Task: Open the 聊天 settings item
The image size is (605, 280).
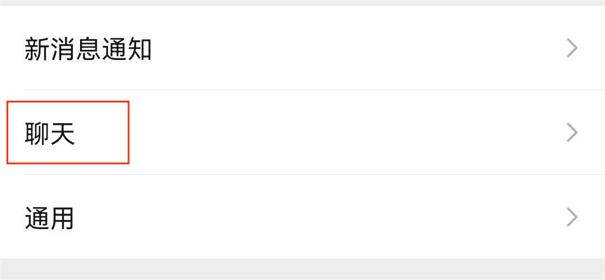Action: point(50,134)
